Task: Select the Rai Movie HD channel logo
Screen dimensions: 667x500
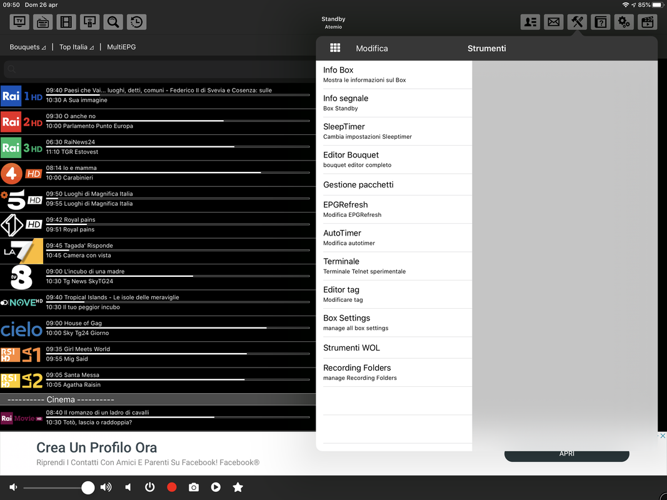Action: 22,418
